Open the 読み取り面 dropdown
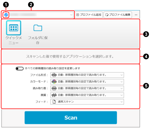The width and height of the screenshot is (150, 130). point(87,88)
